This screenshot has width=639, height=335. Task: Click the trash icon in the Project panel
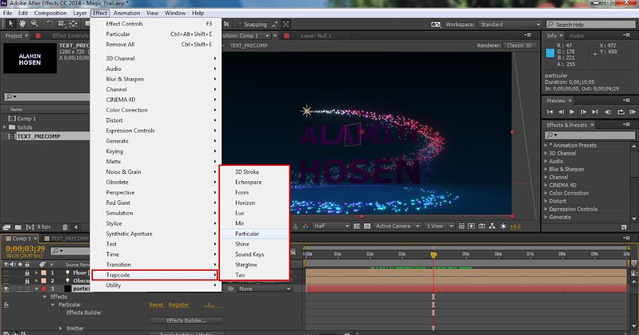(x=65, y=227)
